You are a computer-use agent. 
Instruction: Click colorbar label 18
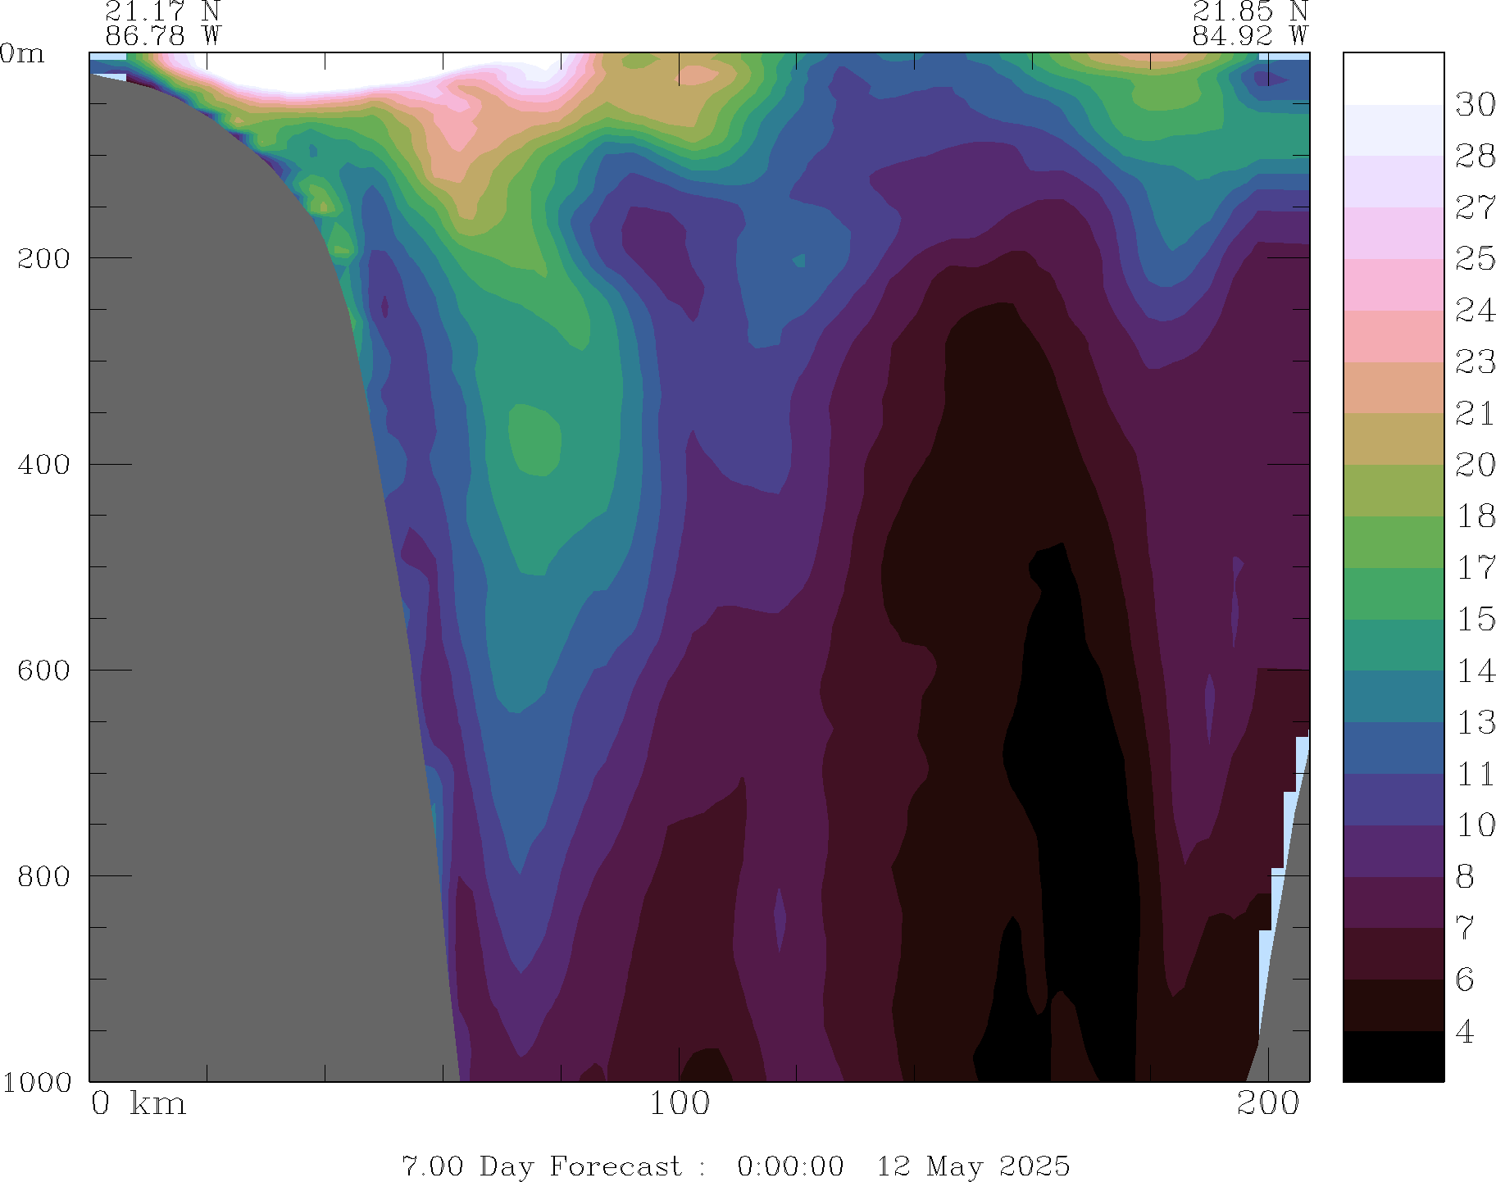pyautogui.click(x=1476, y=516)
